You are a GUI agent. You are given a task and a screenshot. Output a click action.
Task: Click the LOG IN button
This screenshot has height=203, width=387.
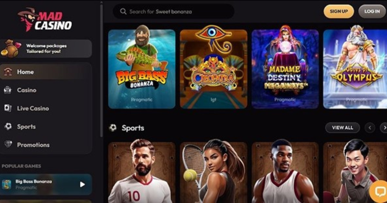click(372, 11)
